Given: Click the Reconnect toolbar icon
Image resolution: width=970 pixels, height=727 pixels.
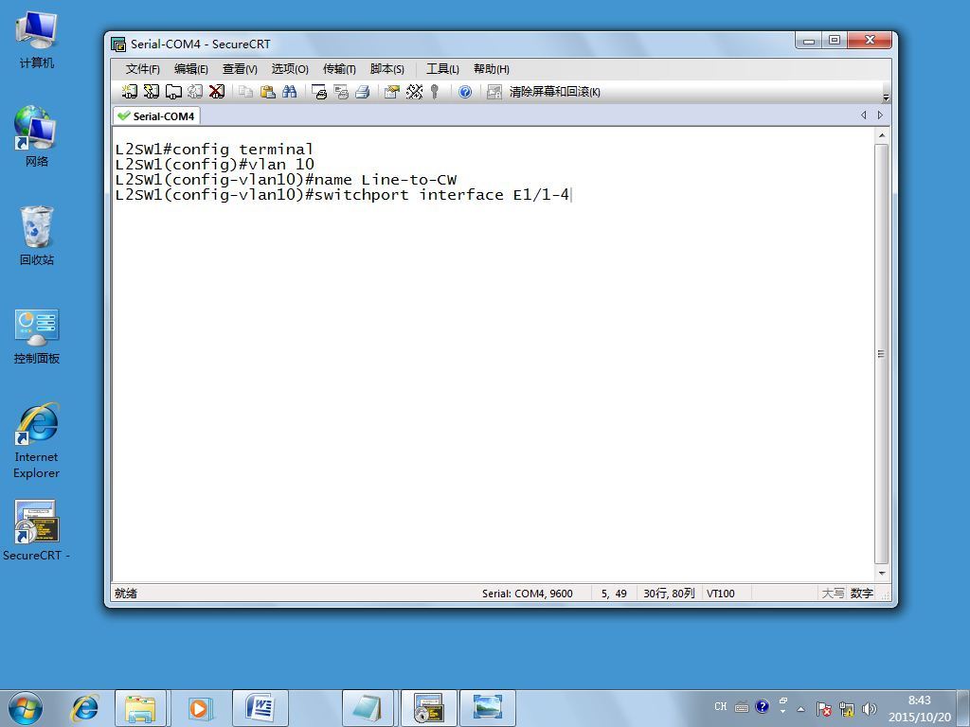Looking at the screenshot, I should [x=195, y=92].
